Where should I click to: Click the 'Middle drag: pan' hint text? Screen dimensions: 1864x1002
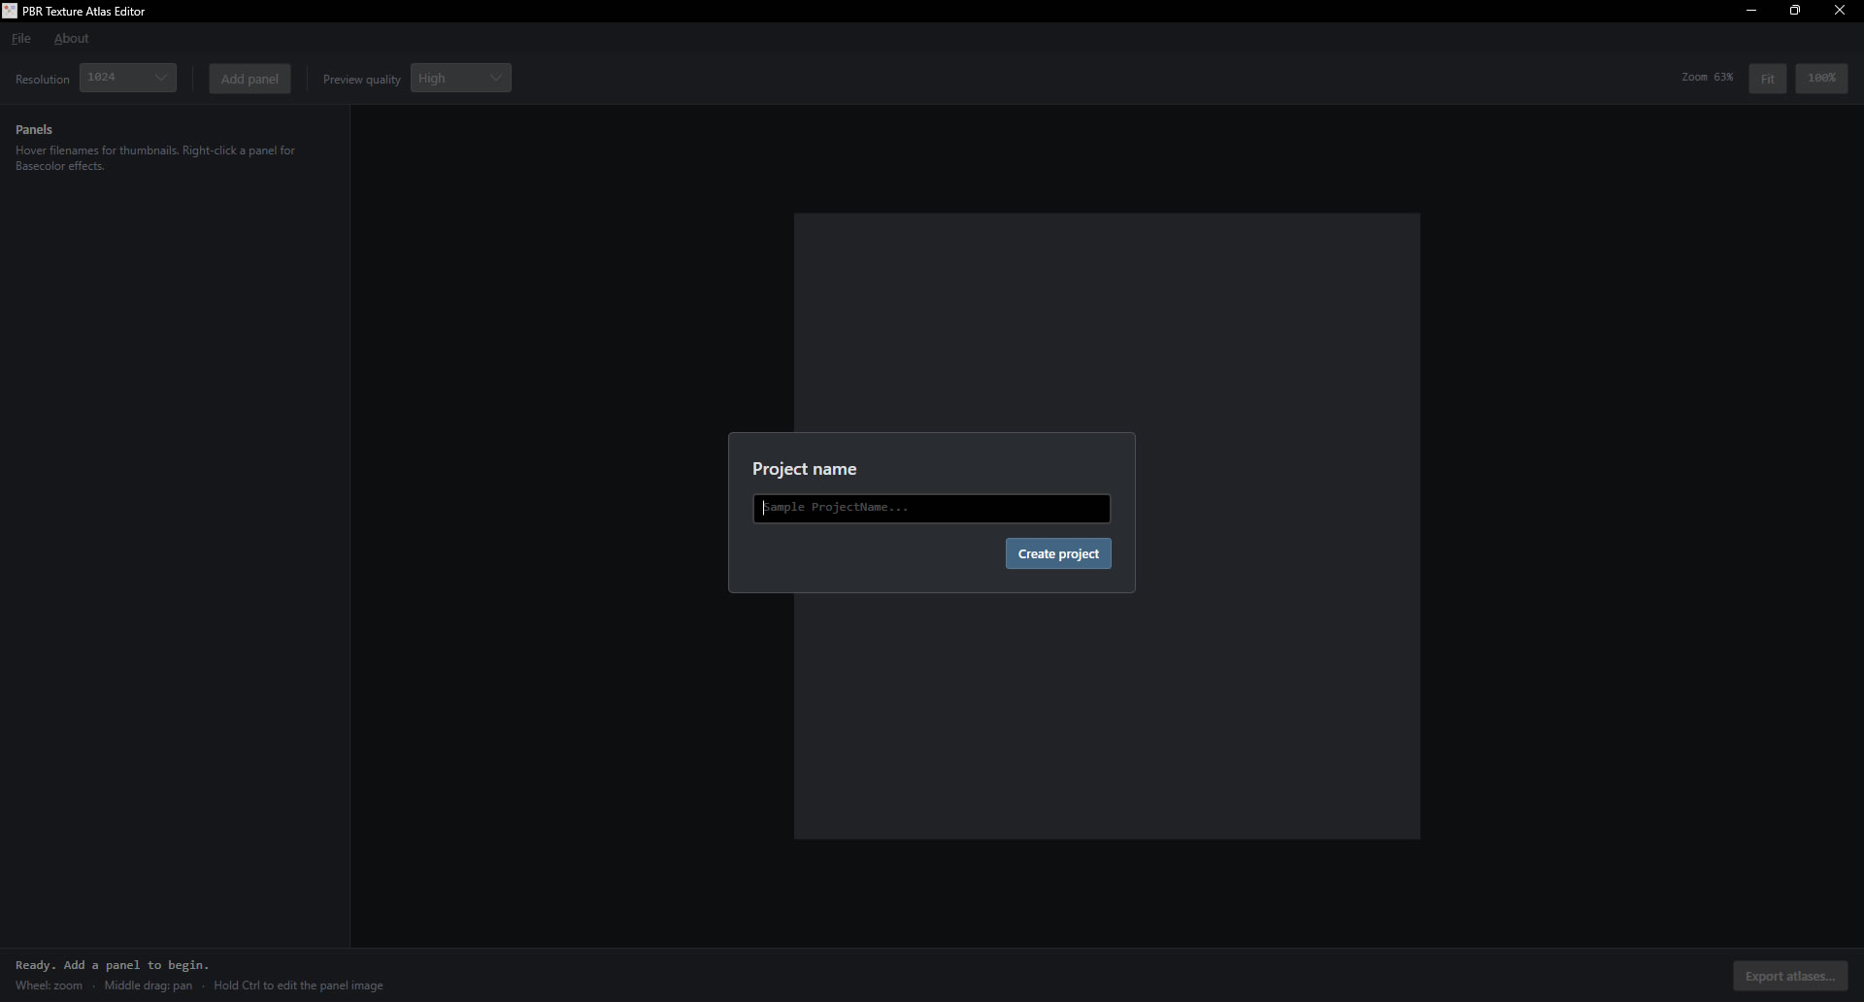(x=149, y=985)
